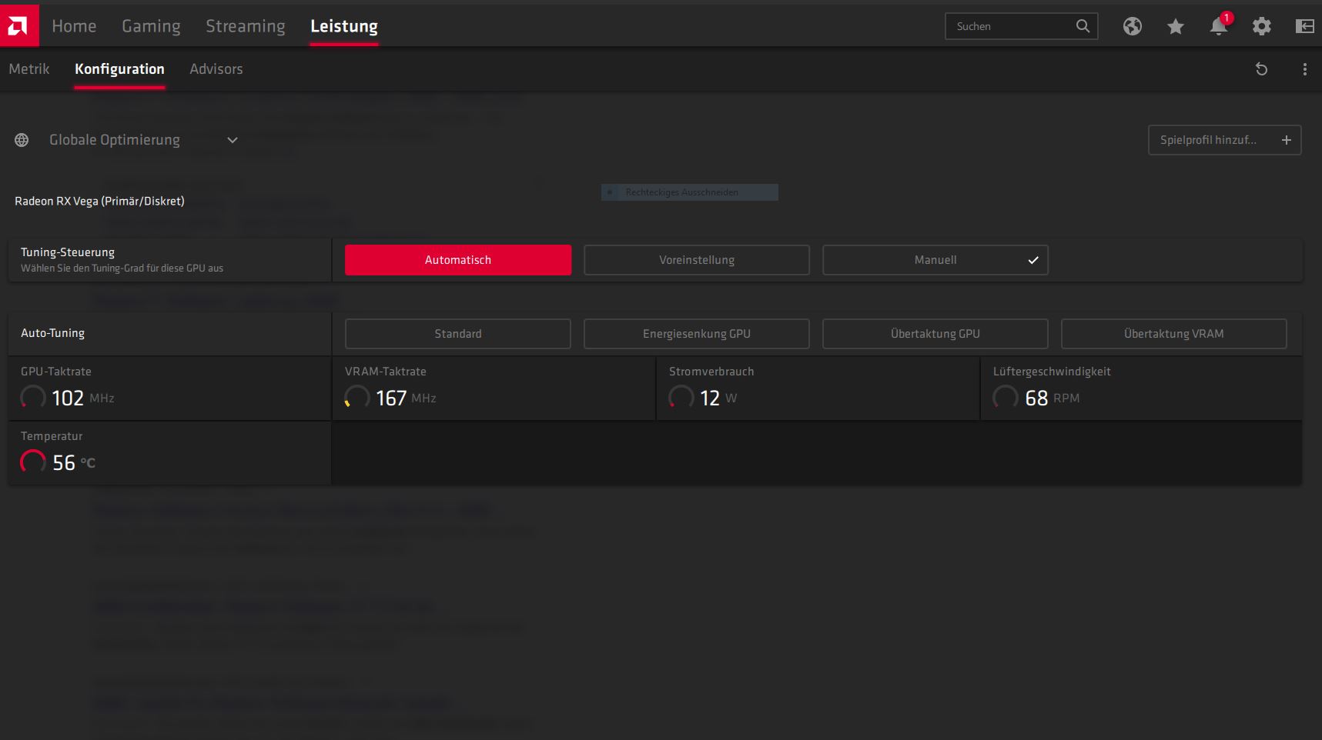Click the 68 RPM fan speed value
This screenshot has height=740, width=1322.
[x=1052, y=398]
